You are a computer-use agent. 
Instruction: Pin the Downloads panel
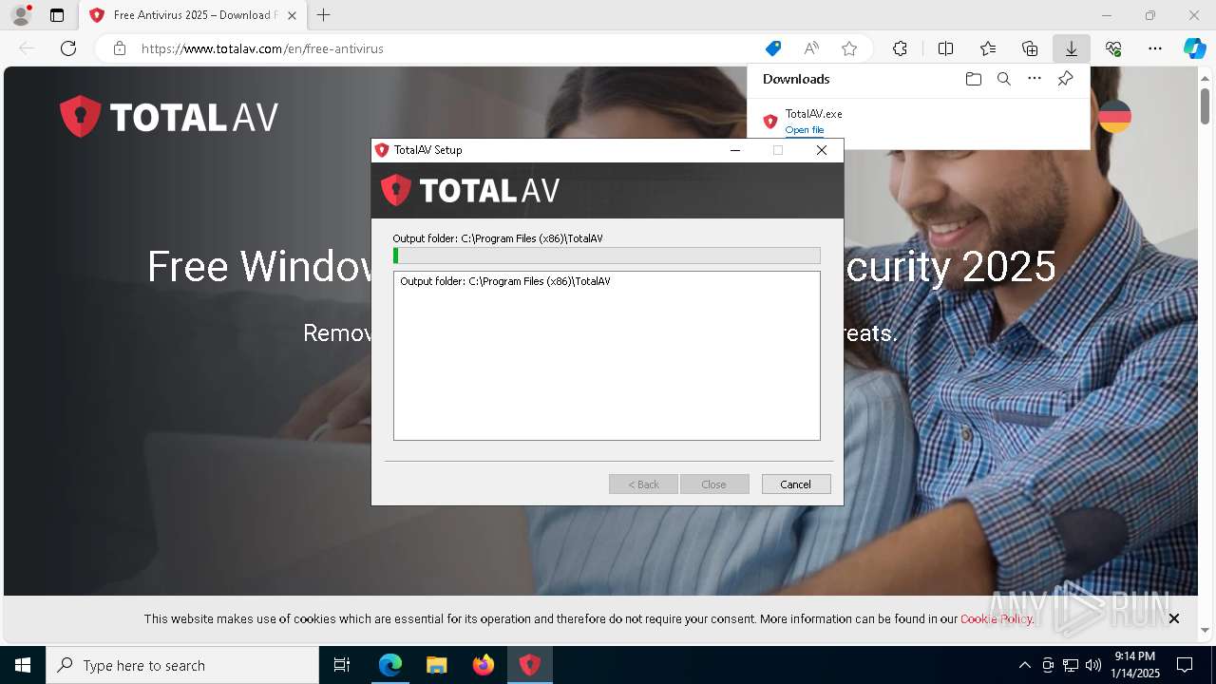[x=1065, y=79]
